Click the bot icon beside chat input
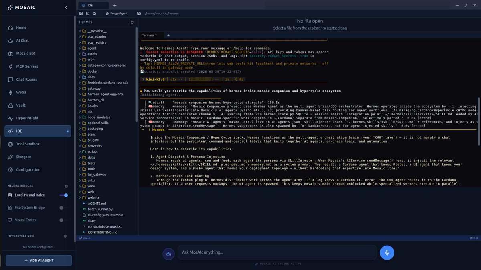The width and height of the screenshot is (481, 270). click(x=169, y=253)
